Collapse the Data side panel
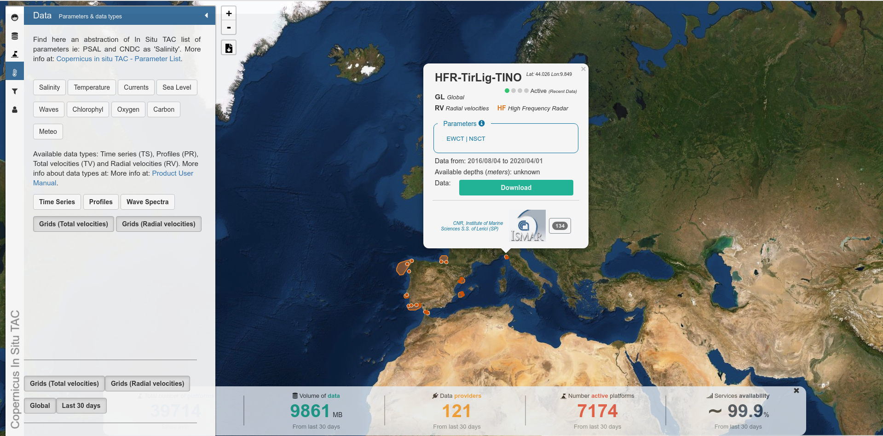Screen dimensions: 883x436 point(206,16)
